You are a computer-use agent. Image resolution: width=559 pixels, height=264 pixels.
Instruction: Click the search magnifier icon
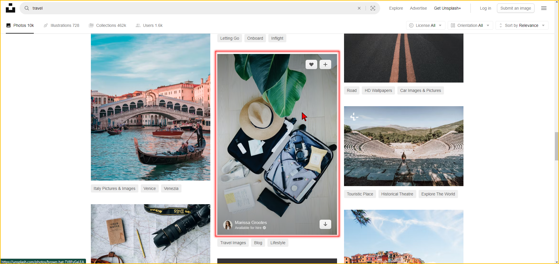tap(27, 8)
